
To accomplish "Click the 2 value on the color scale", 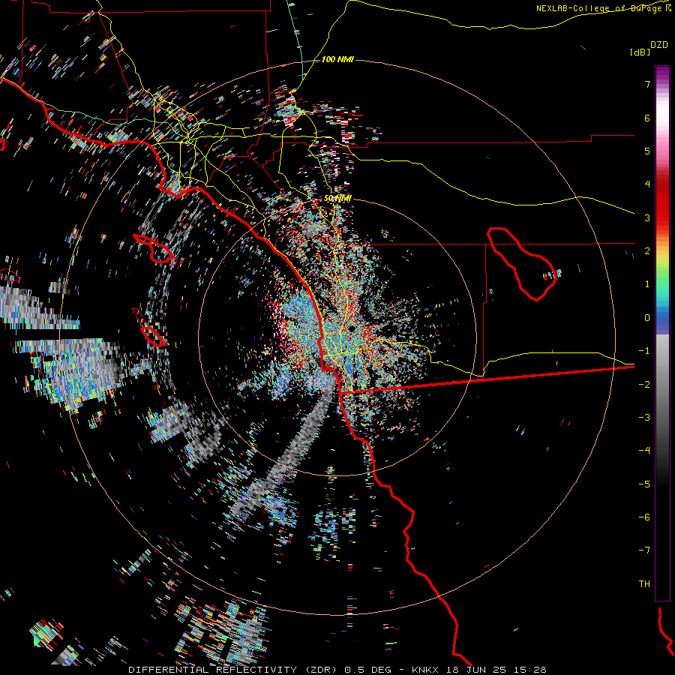I will (647, 251).
